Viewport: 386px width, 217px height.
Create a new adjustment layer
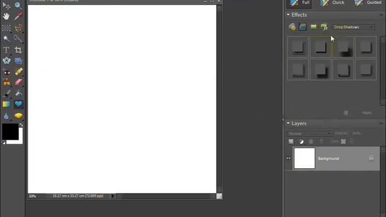click(x=302, y=142)
